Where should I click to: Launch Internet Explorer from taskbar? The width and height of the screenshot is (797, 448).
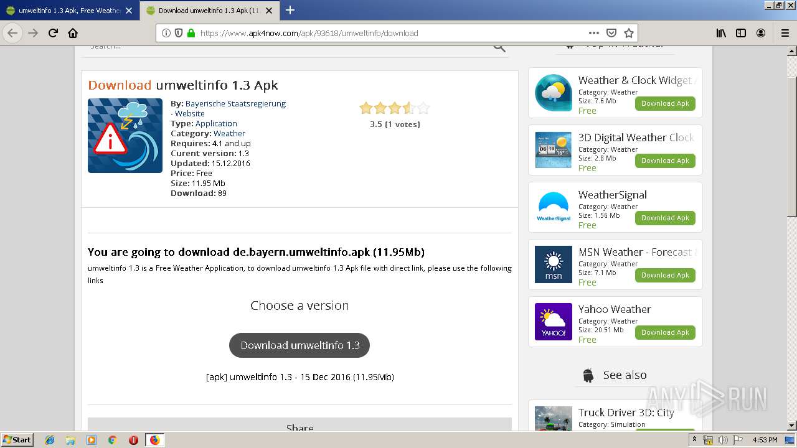tap(50, 440)
